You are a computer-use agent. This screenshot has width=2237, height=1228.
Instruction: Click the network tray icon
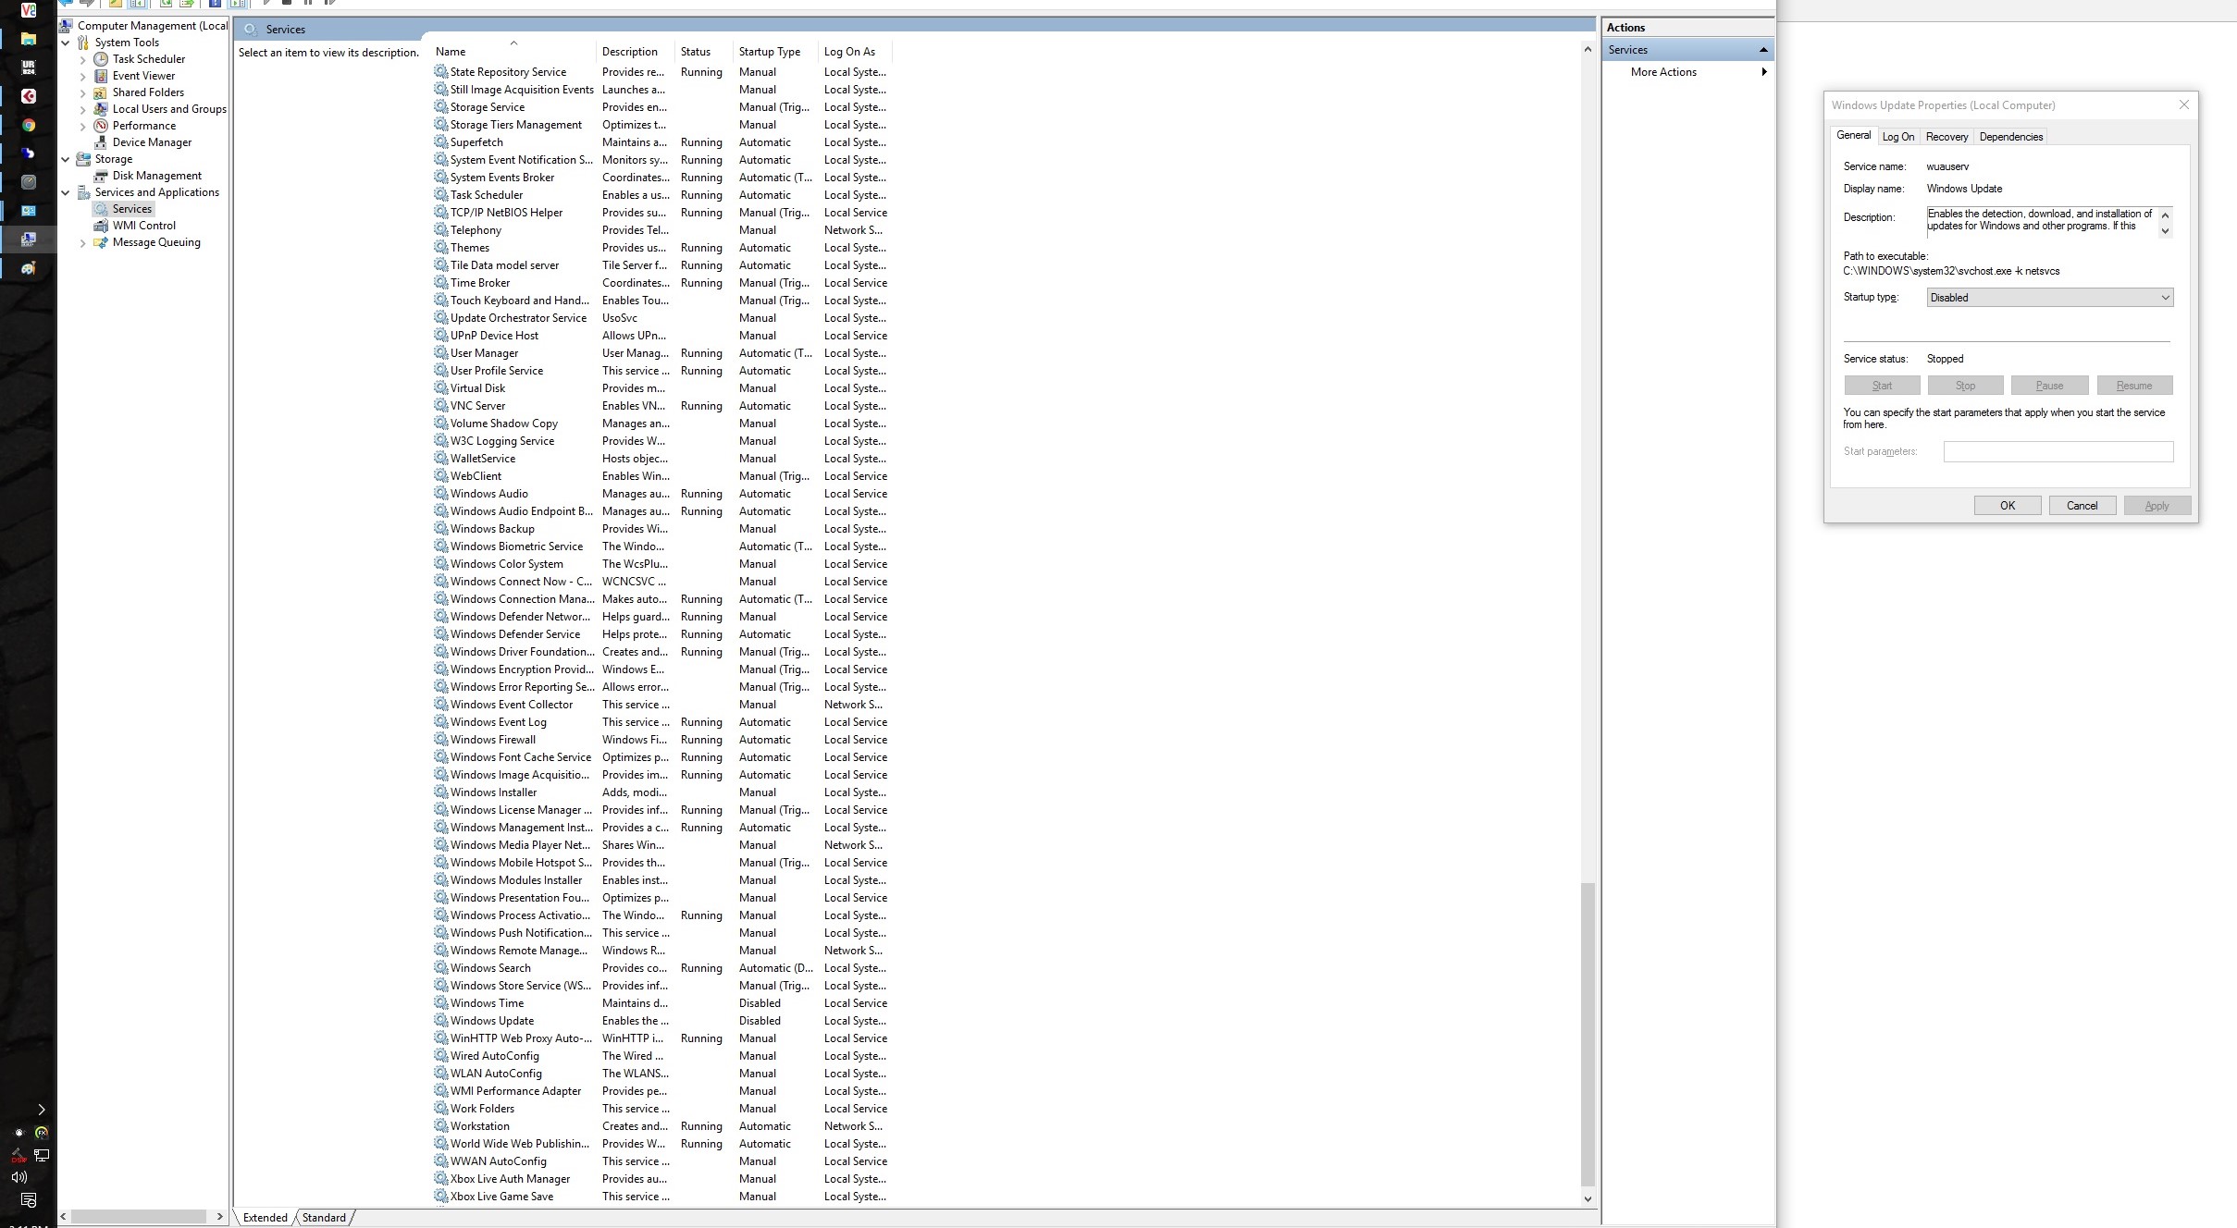42,1155
